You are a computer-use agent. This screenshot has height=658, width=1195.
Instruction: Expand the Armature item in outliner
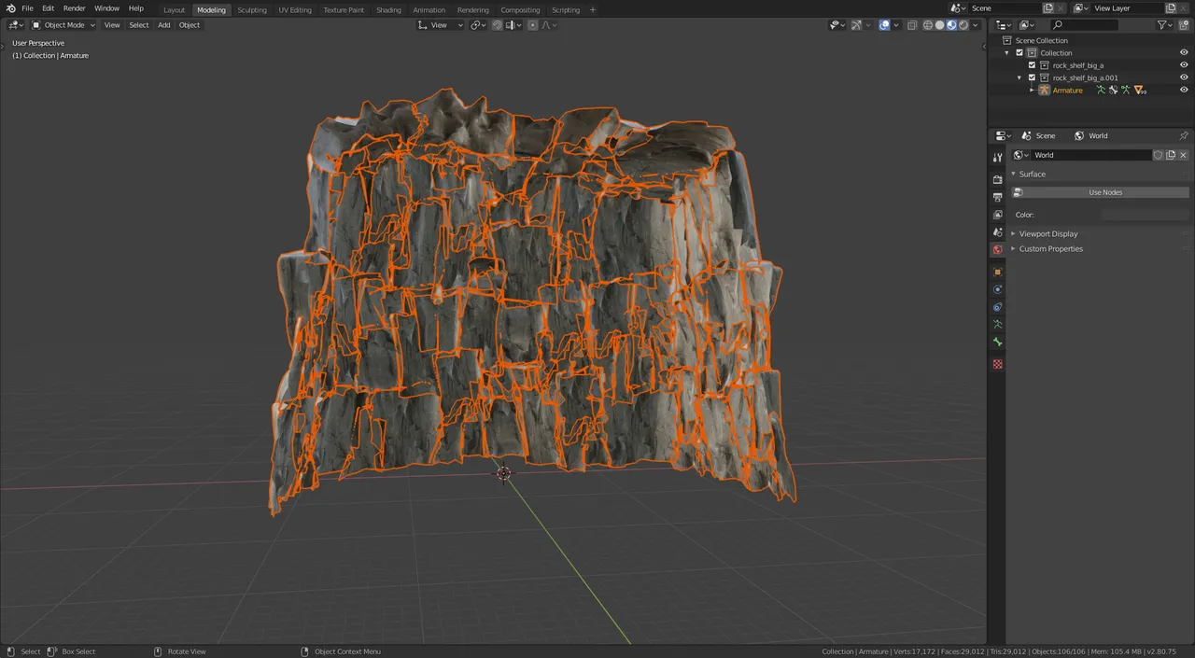click(x=1032, y=91)
